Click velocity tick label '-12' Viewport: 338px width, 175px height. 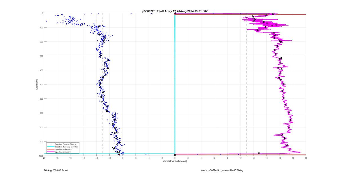point(96,158)
